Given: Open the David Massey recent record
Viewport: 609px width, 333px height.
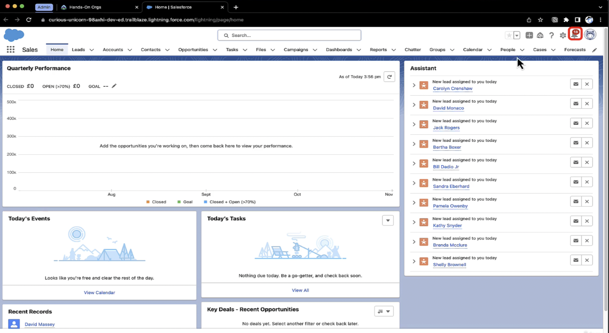Looking at the screenshot, I should coord(40,324).
